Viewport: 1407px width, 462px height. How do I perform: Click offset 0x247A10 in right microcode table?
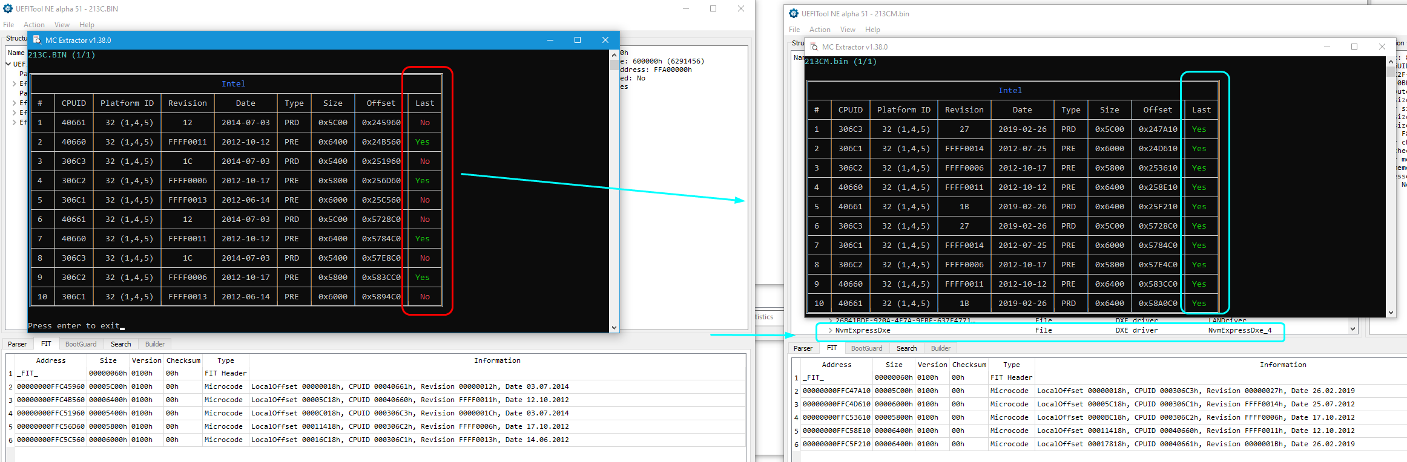coord(1158,129)
